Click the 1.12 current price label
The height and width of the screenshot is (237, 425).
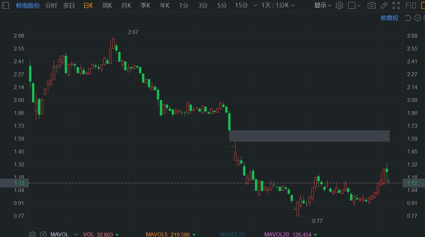(x=14, y=183)
